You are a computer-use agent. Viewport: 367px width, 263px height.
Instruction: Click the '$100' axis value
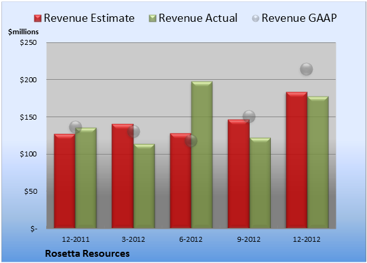point(28,155)
